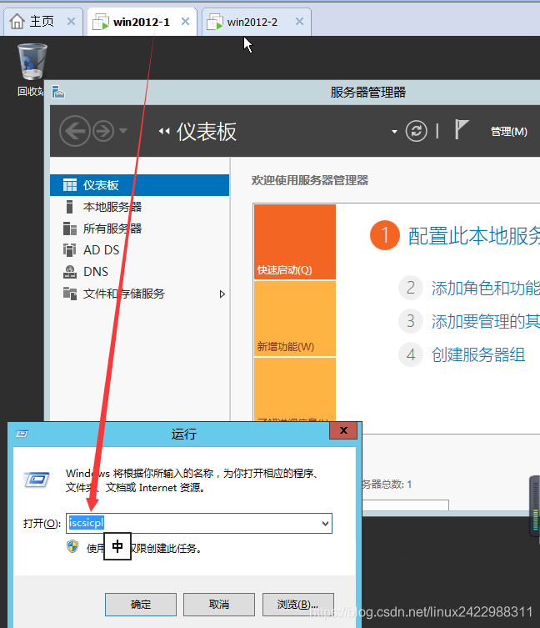Select DNS in the sidebar
Viewport: 540px width, 628px height.
139,272
